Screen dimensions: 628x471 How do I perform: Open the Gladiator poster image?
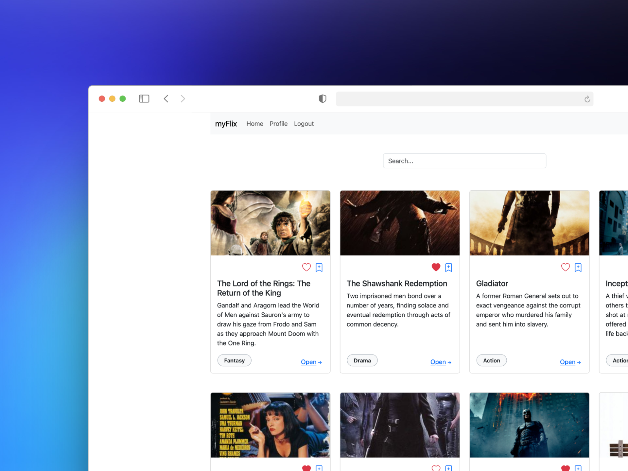point(530,223)
